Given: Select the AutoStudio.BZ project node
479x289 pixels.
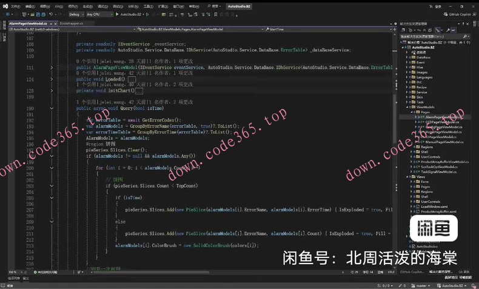Looking at the screenshot, I should pyautogui.click(x=423, y=47).
